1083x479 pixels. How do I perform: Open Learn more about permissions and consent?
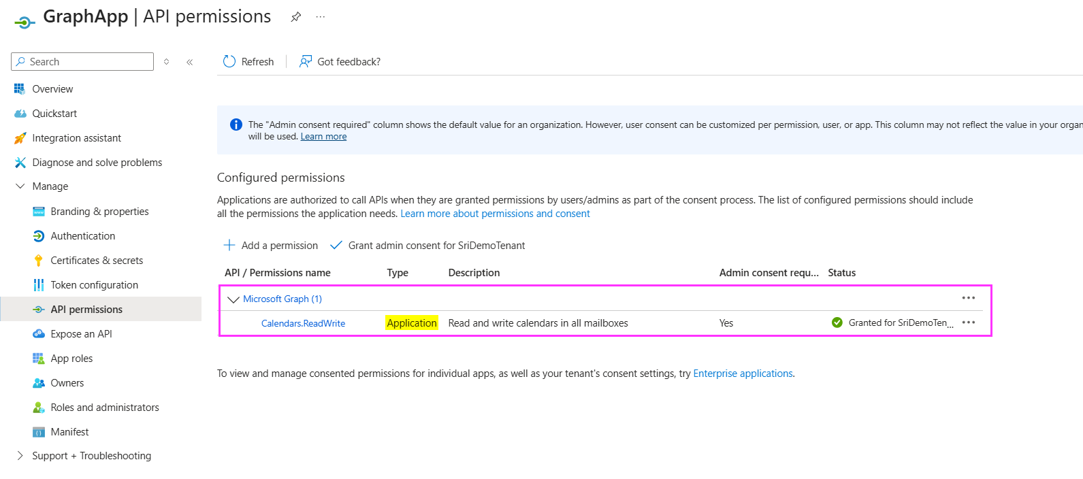tap(495, 214)
